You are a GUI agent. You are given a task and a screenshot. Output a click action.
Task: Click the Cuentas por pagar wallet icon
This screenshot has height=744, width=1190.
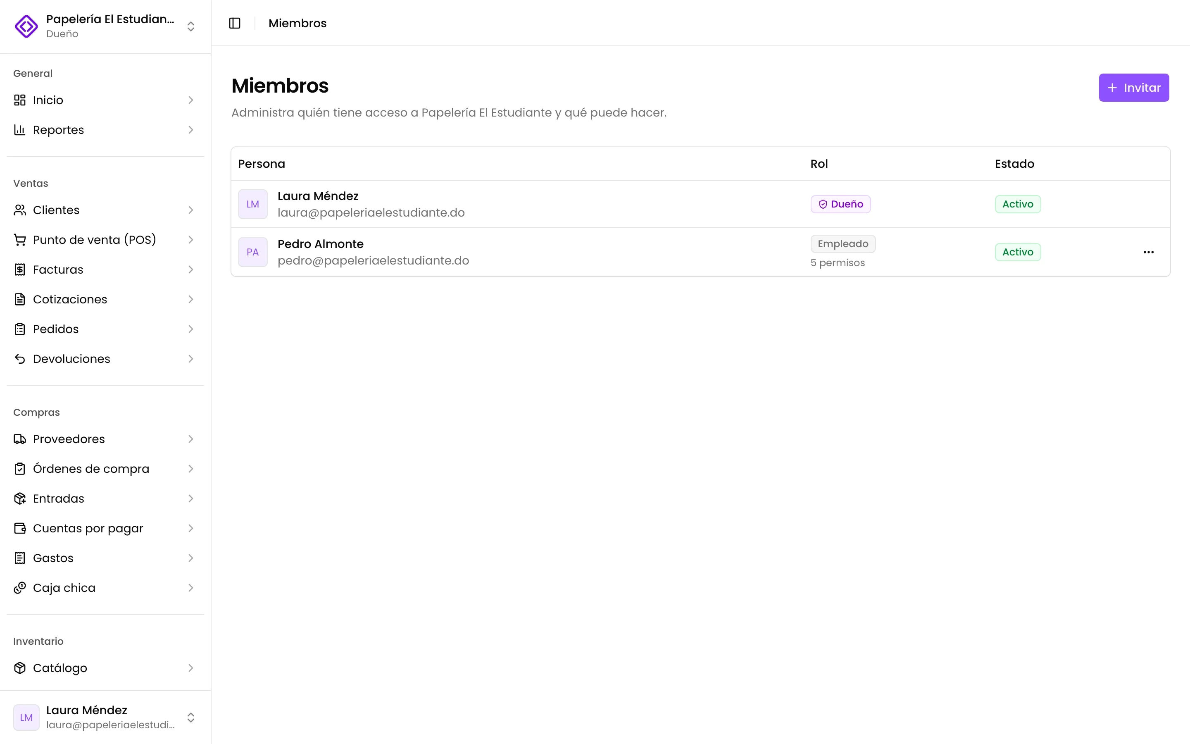pos(20,529)
